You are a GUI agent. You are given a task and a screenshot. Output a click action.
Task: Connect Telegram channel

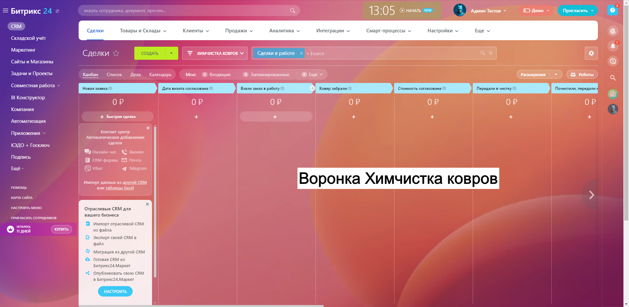pos(134,169)
